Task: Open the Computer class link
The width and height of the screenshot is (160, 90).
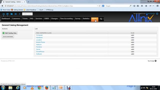Action: 39,35
